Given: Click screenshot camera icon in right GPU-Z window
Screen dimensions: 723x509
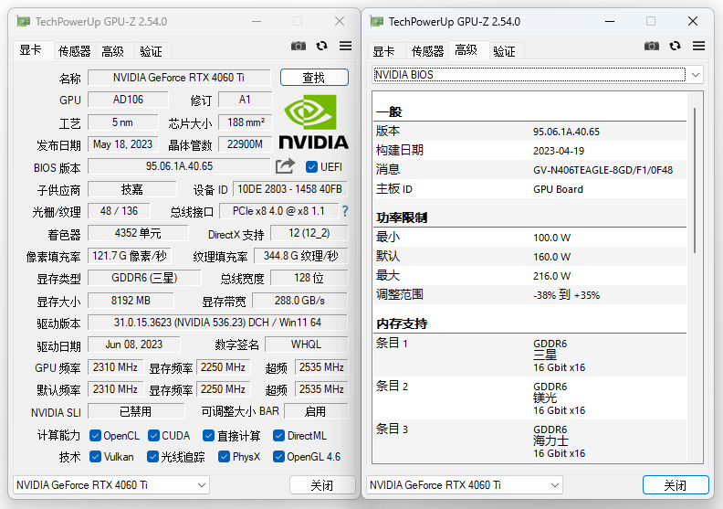Looking at the screenshot, I should pyautogui.click(x=652, y=46).
